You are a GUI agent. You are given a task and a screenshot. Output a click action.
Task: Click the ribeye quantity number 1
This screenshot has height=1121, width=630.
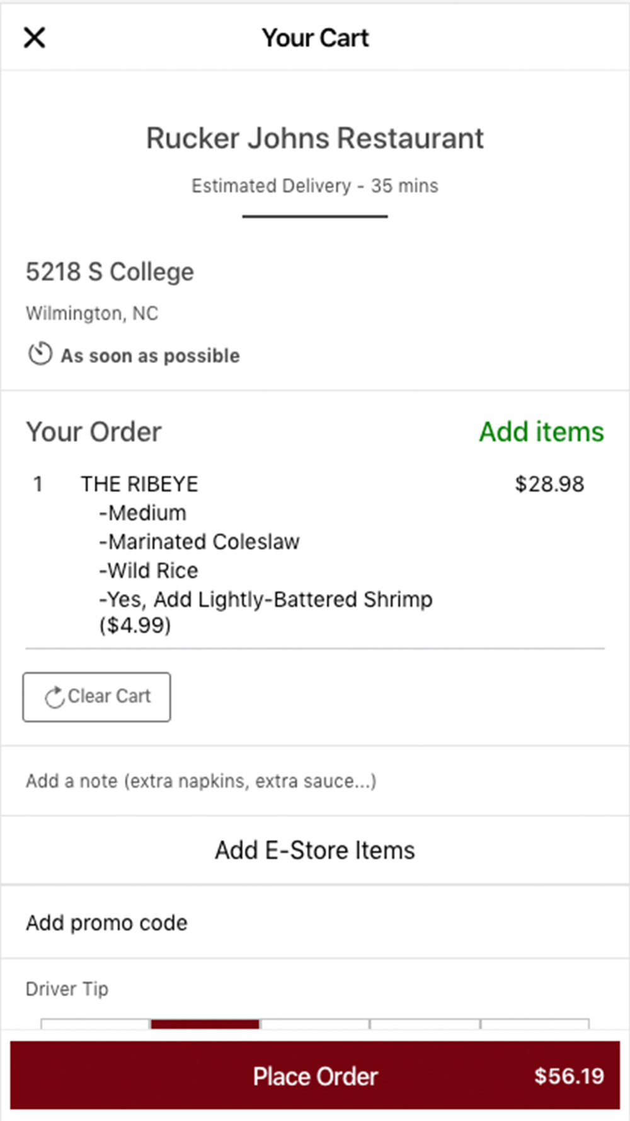(38, 484)
